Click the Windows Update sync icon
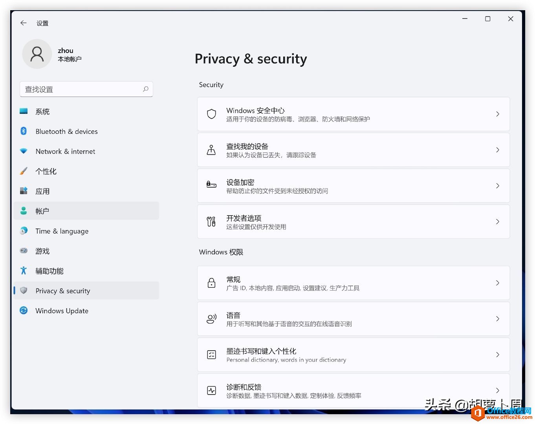The image size is (535, 424). [x=24, y=311]
